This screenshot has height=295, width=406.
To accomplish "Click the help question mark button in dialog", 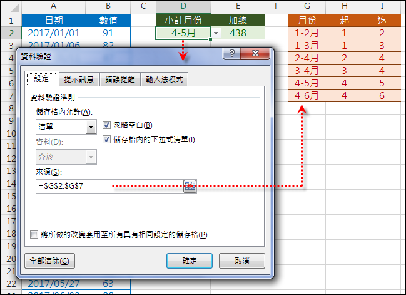I will [231, 53].
